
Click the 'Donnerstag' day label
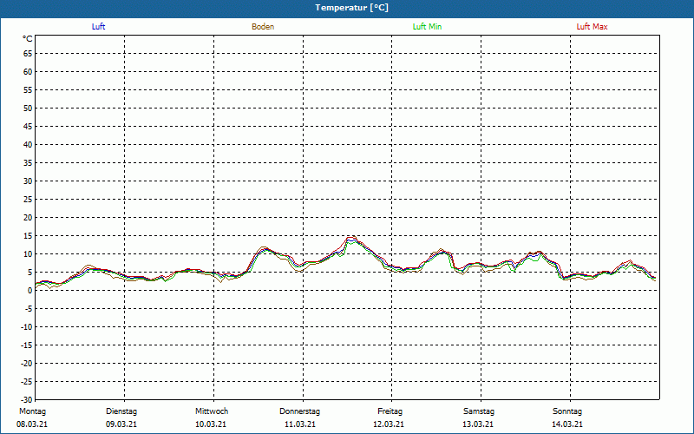pyautogui.click(x=299, y=411)
